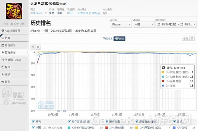Open the 推荐 sidebar item

14,67
